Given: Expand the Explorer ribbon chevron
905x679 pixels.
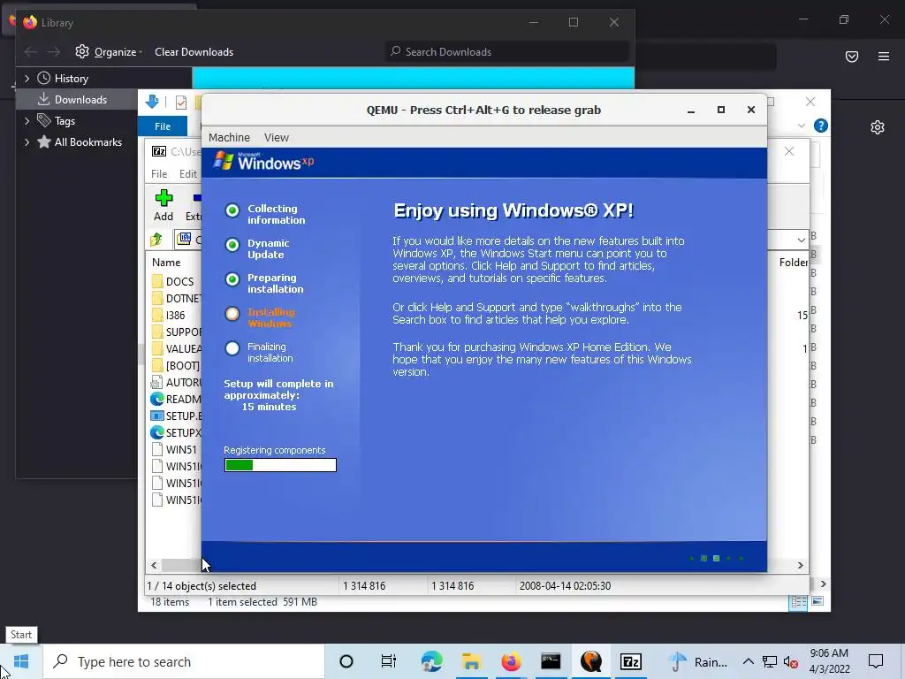Looking at the screenshot, I should pos(801,126).
